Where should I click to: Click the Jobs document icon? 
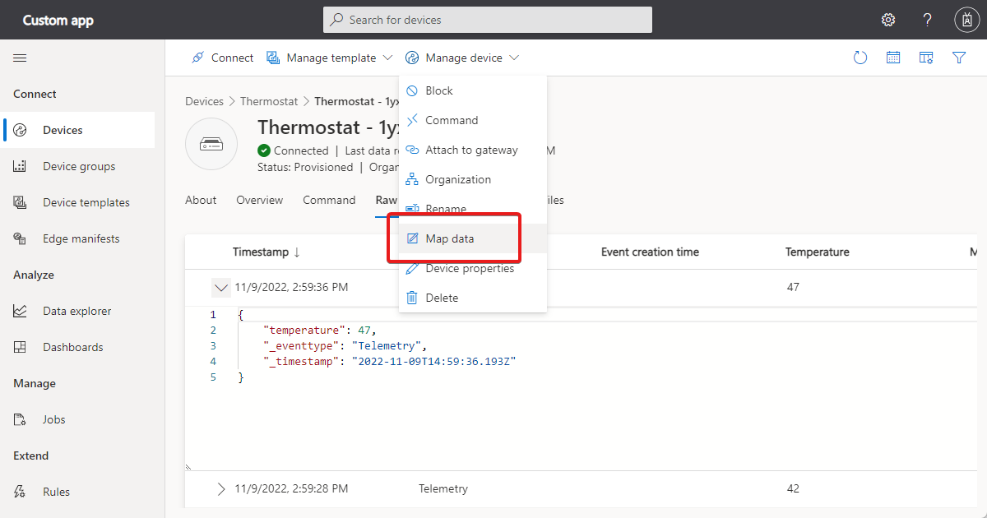(21, 419)
